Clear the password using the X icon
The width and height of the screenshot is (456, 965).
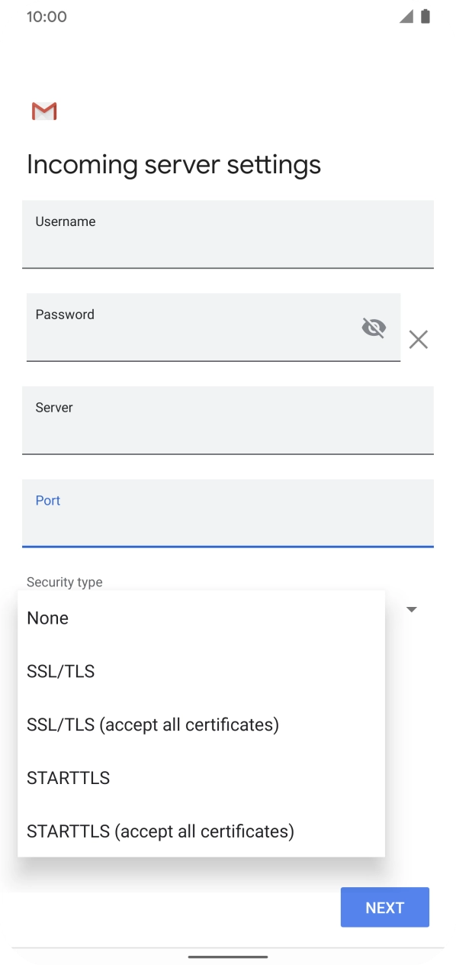[418, 340]
